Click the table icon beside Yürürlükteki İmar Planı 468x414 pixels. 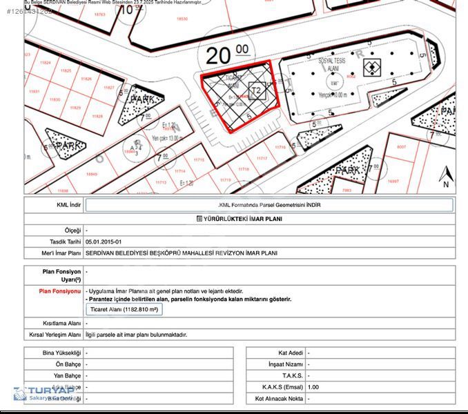coord(199,219)
